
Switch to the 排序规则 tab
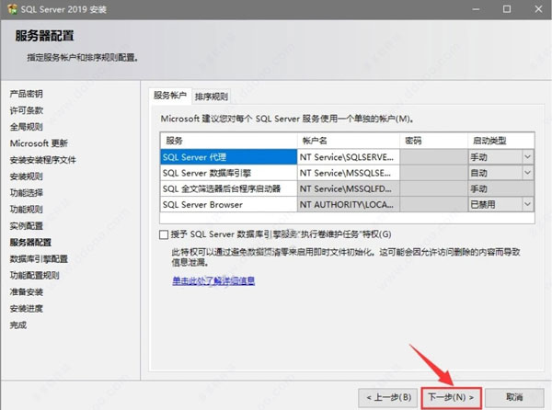click(x=212, y=97)
